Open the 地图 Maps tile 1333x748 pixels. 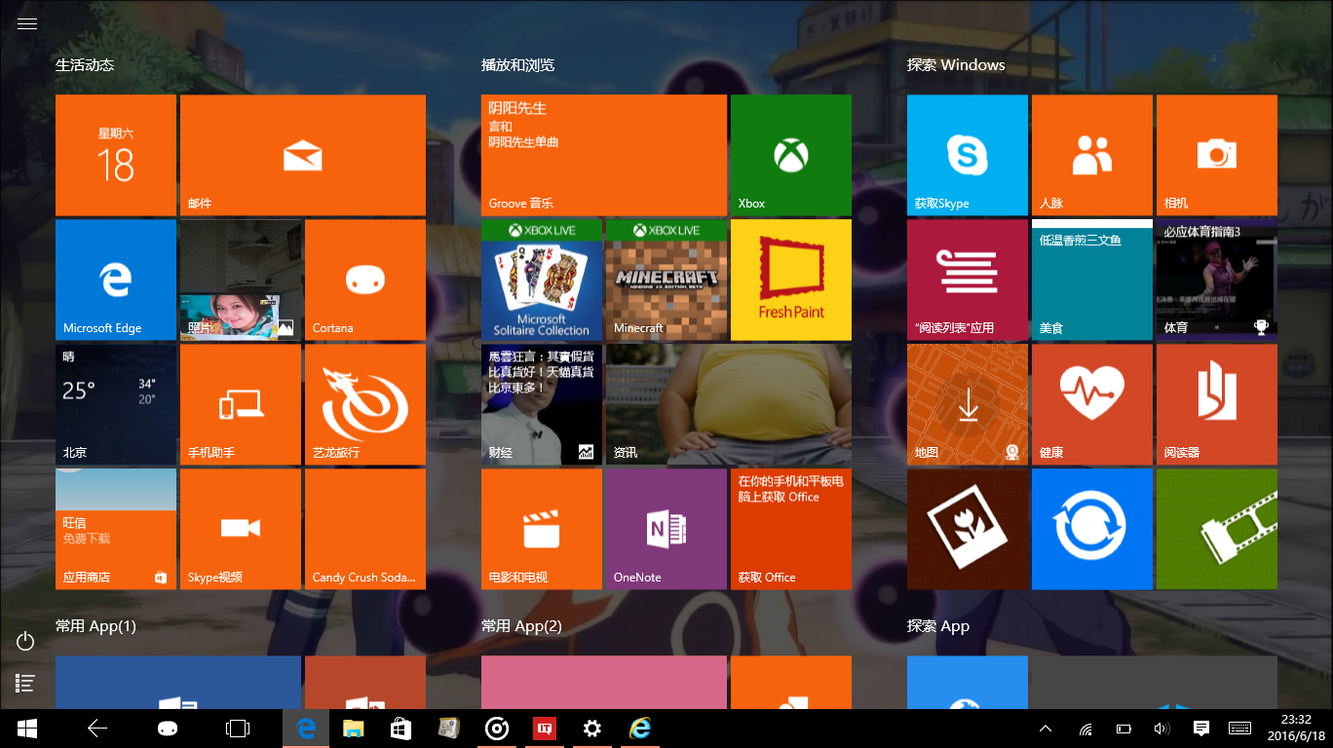point(967,404)
